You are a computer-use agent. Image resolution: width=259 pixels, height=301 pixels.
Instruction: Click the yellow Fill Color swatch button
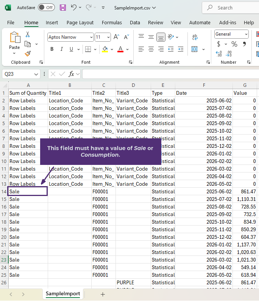tap(105, 49)
